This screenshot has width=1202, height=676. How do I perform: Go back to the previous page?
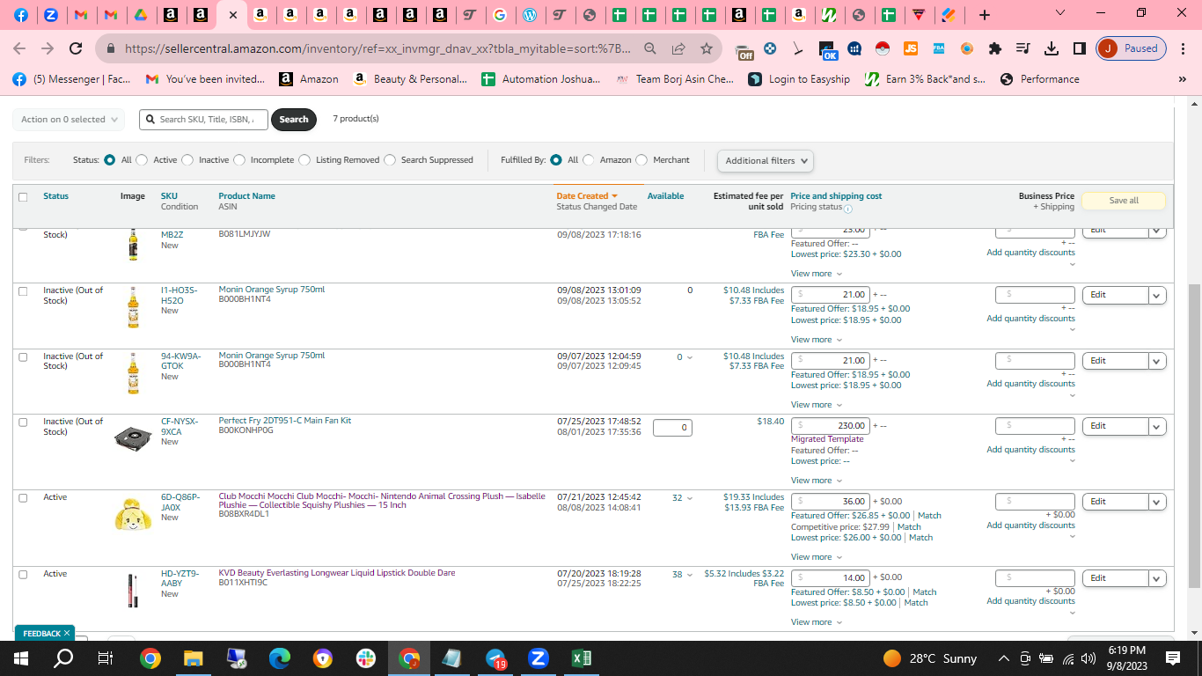(x=19, y=48)
